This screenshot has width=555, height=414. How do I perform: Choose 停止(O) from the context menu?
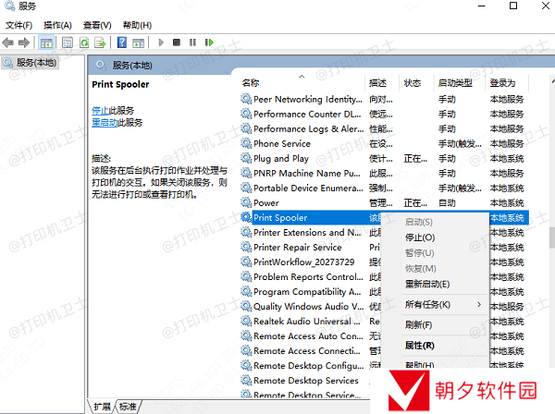(420, 237)
